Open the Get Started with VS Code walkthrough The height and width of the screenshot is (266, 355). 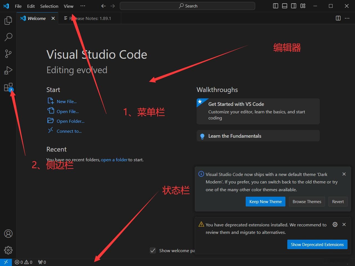coord(258,111)
